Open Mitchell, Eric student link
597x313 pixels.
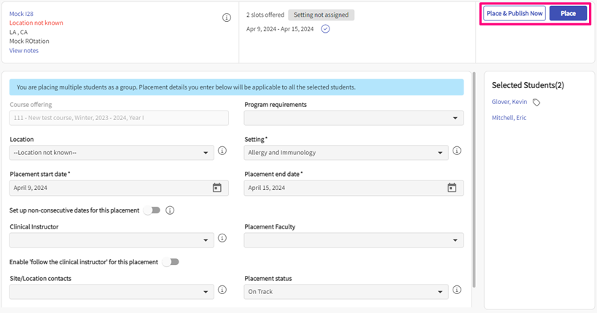509,118
